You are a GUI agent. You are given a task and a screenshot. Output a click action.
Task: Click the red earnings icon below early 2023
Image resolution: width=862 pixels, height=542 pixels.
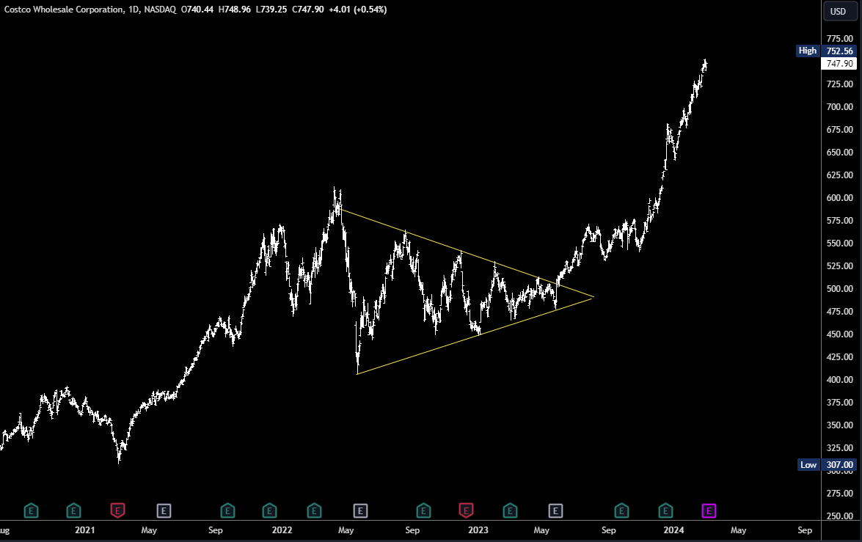tap(464, 510)
